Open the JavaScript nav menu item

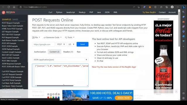point(70,12)
